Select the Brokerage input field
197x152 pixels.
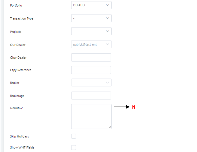click(x=91, y=95)
